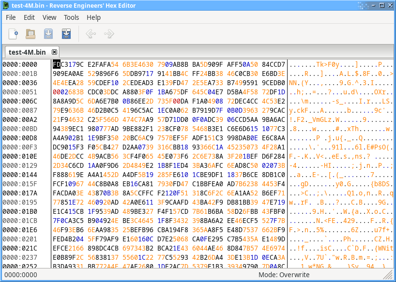The width and height of the screenshot is (396, 282).
Task: Click ASCII text '{WNit' in text column
Action: click(x=384, y=249)
